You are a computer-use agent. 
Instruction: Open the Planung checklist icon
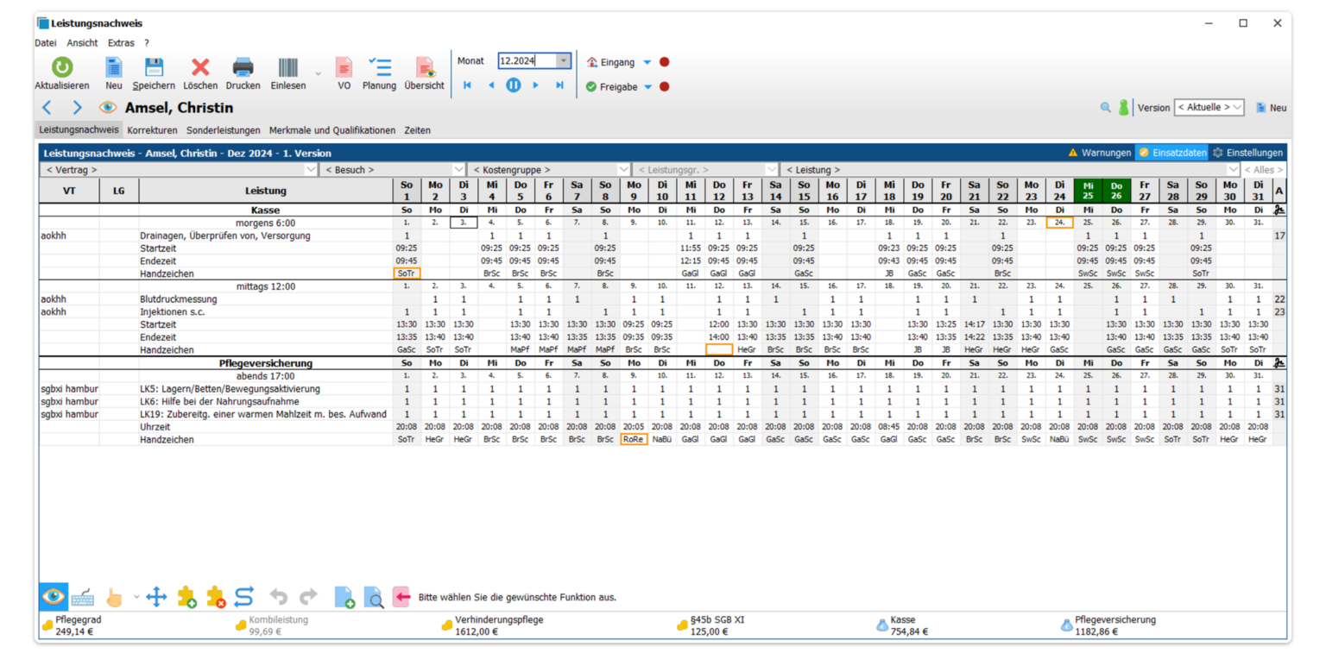tap(379, 68)
